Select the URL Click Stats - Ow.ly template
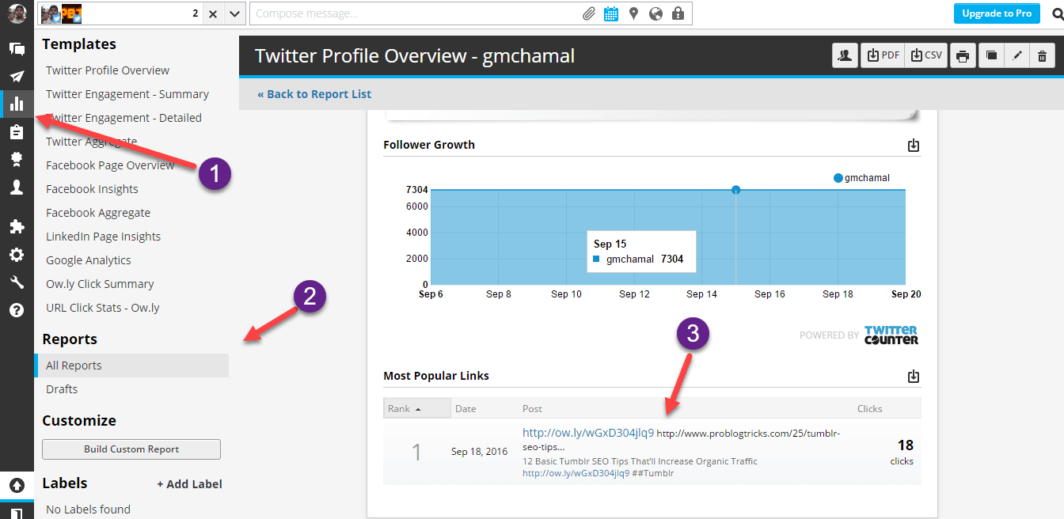 point(103,308)
